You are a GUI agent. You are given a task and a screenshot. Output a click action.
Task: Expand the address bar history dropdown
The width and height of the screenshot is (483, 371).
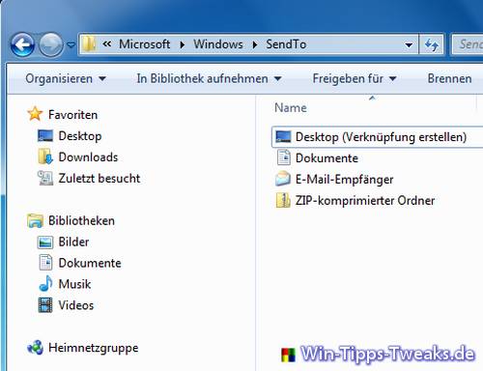click(x=409, y=44)
